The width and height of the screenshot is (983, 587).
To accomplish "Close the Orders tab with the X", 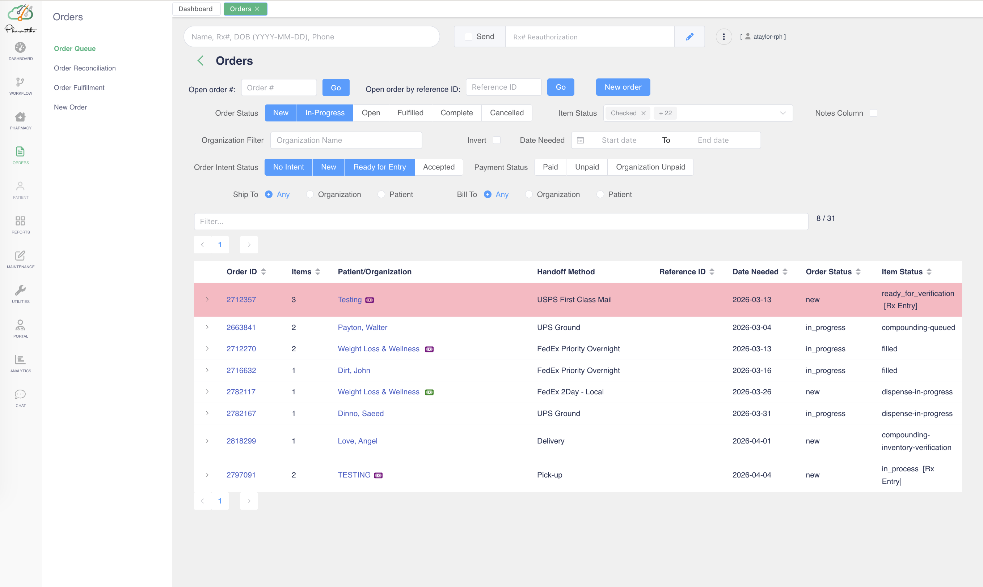I will tap(257, 9).
